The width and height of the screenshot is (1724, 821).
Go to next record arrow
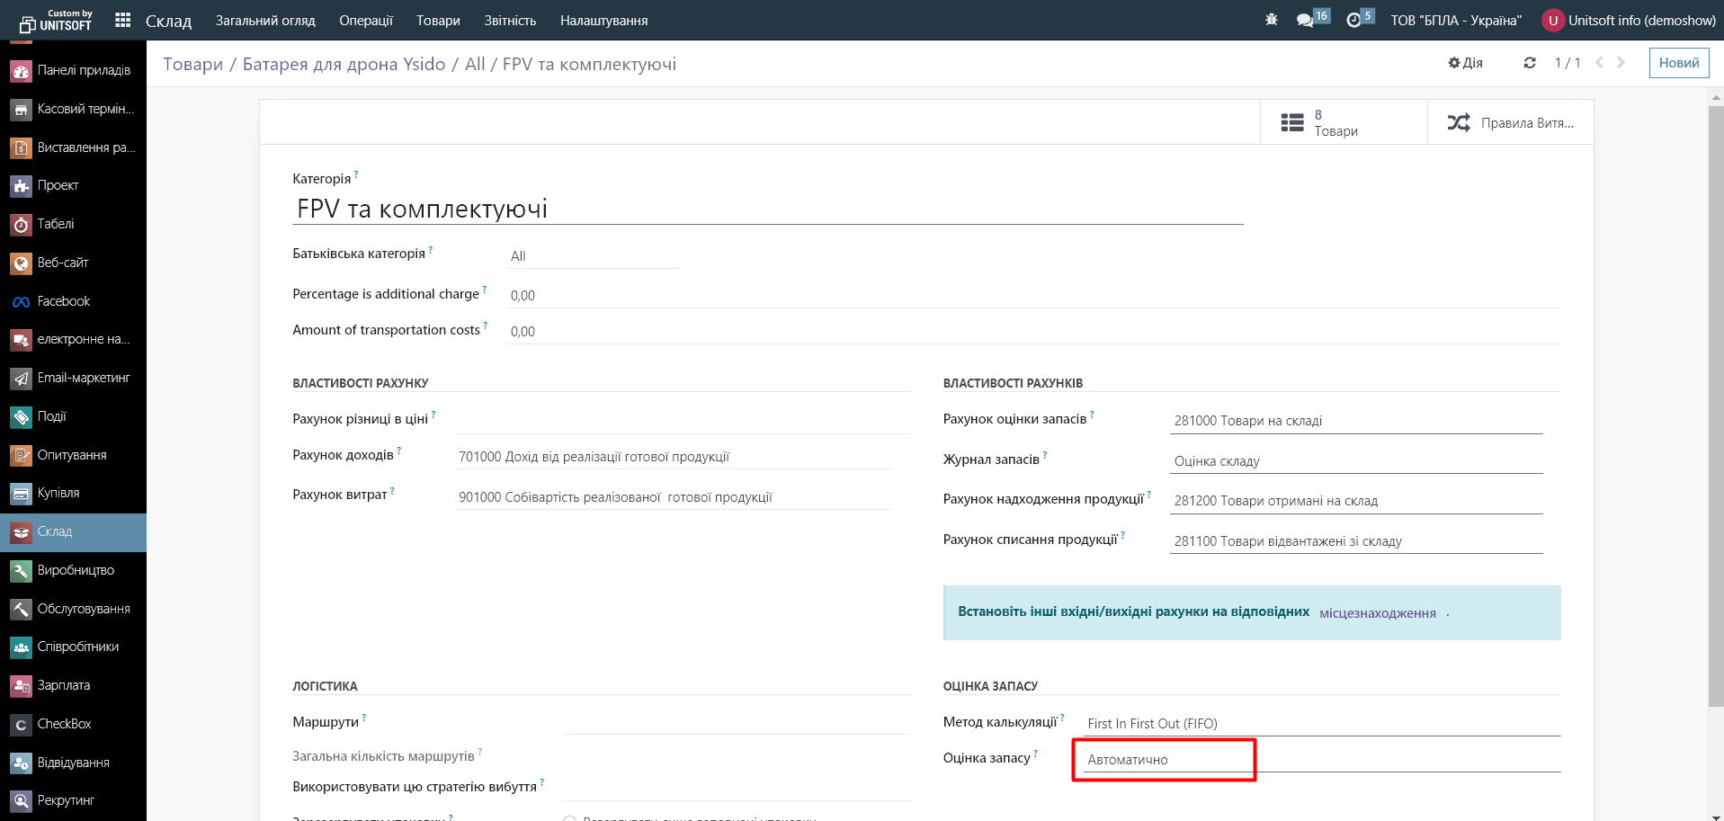1621,63
